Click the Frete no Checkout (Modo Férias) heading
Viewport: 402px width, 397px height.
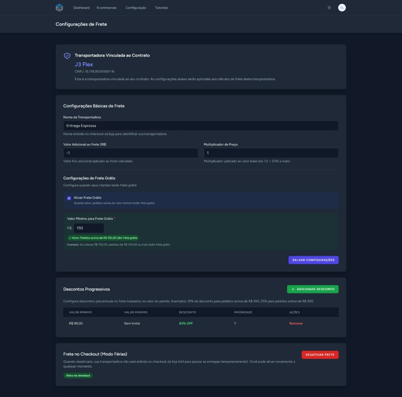pos(95,354)
